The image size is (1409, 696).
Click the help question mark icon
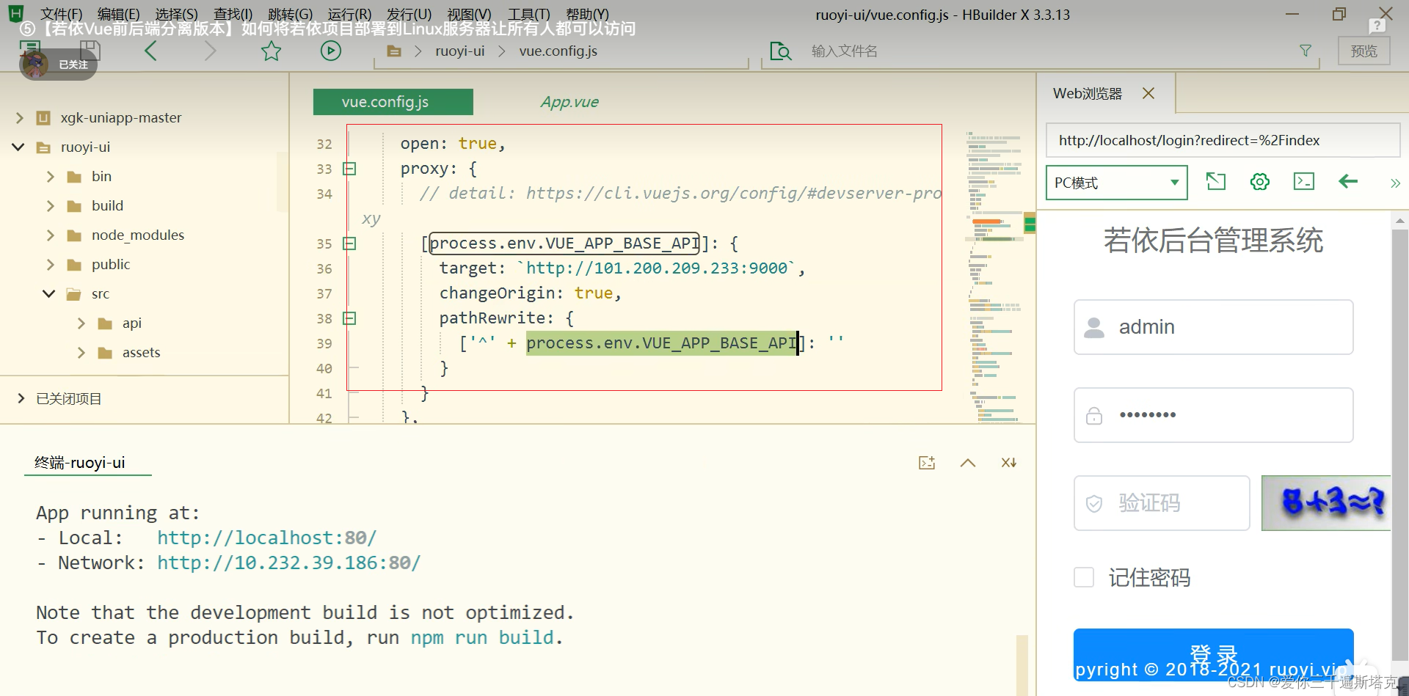pos(1377,26)
